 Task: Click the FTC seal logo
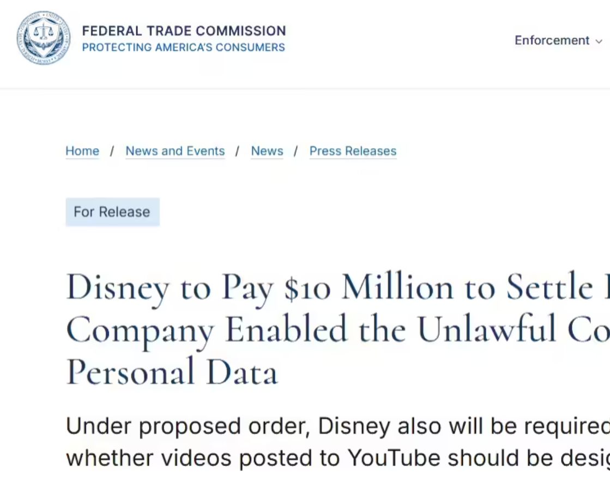pos(44,38)
